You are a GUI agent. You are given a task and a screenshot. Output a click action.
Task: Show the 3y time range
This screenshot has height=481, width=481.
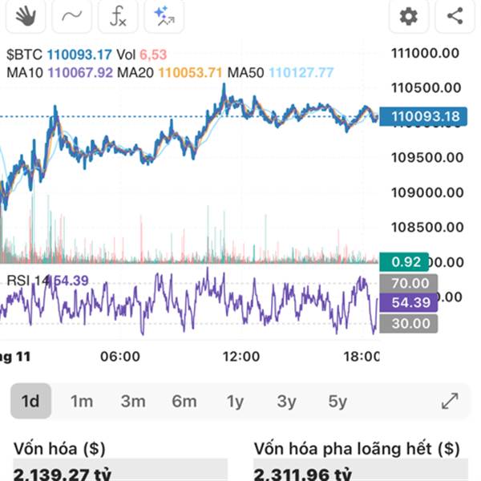pyautogui.click(x=286, y=401)
